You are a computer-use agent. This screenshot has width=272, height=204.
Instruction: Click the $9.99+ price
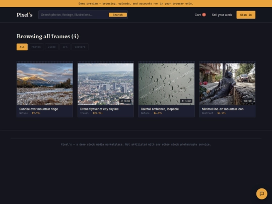(x=36, y=113)
